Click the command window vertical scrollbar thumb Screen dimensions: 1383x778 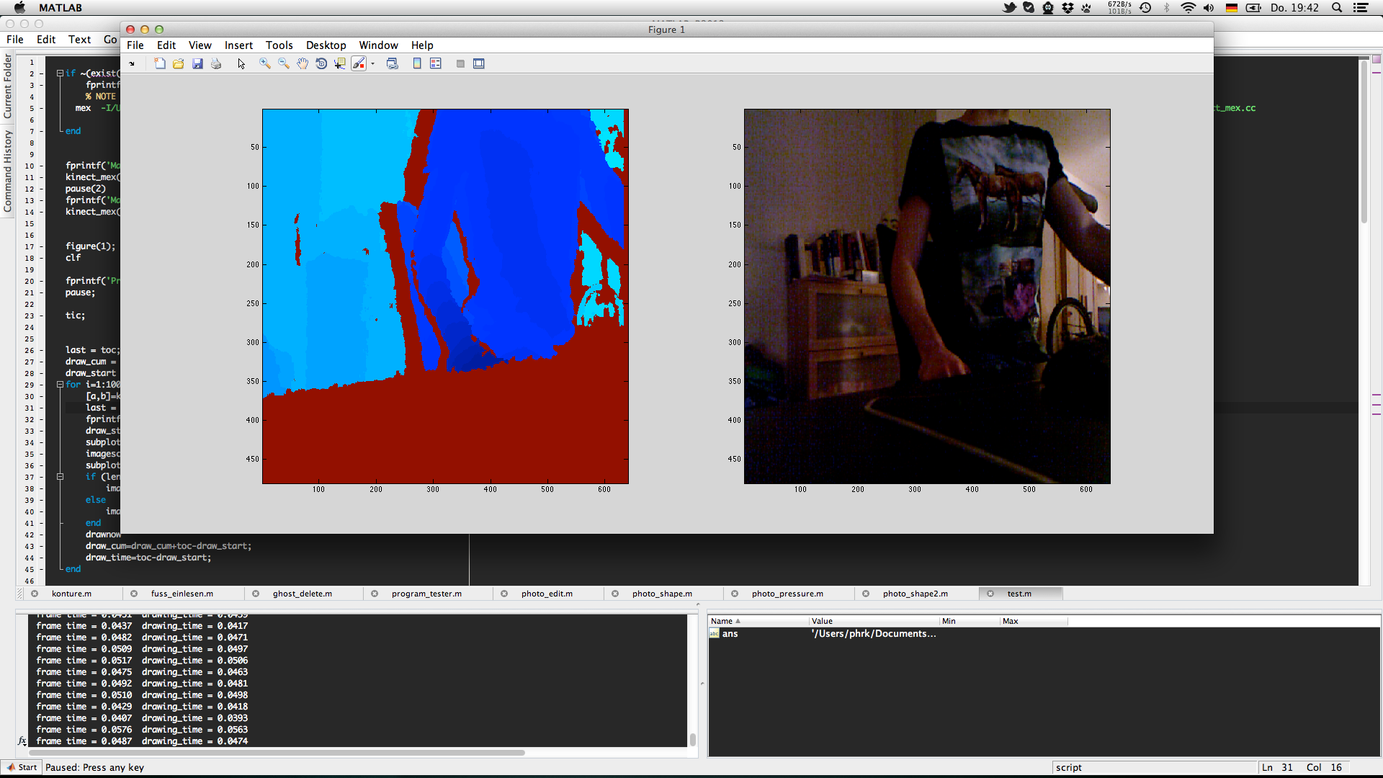pyautogui.click(x=693, y=739)
